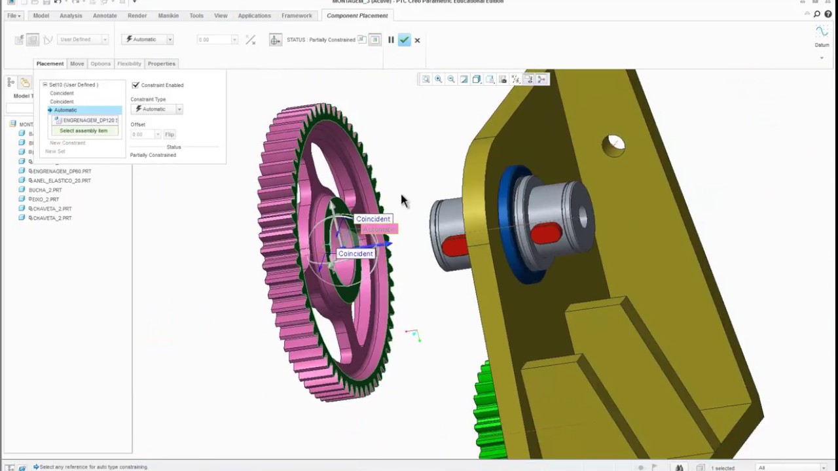This screenshot has height=471, width=838.
Task: Toggle datum display filters icon
Action: [x=515, y=79]
